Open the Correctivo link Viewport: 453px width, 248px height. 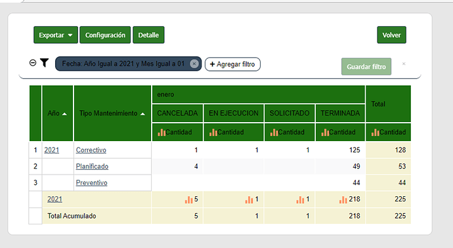point(91,150)
